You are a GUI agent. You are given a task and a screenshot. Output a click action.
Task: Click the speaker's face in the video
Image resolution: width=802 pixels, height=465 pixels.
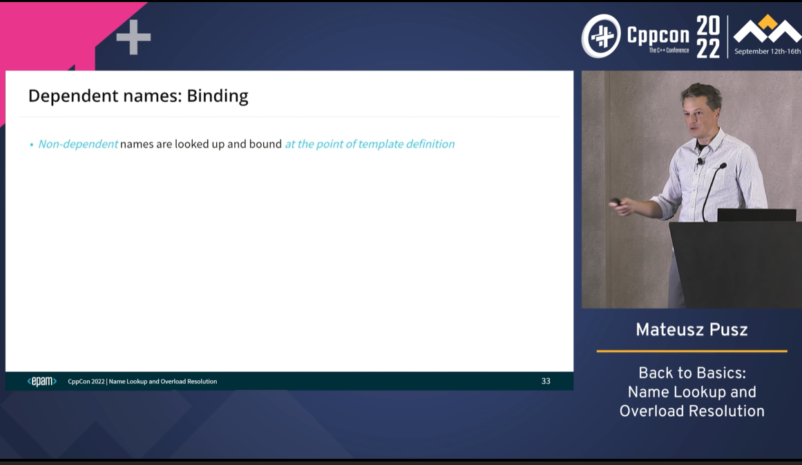pos(700,110)
